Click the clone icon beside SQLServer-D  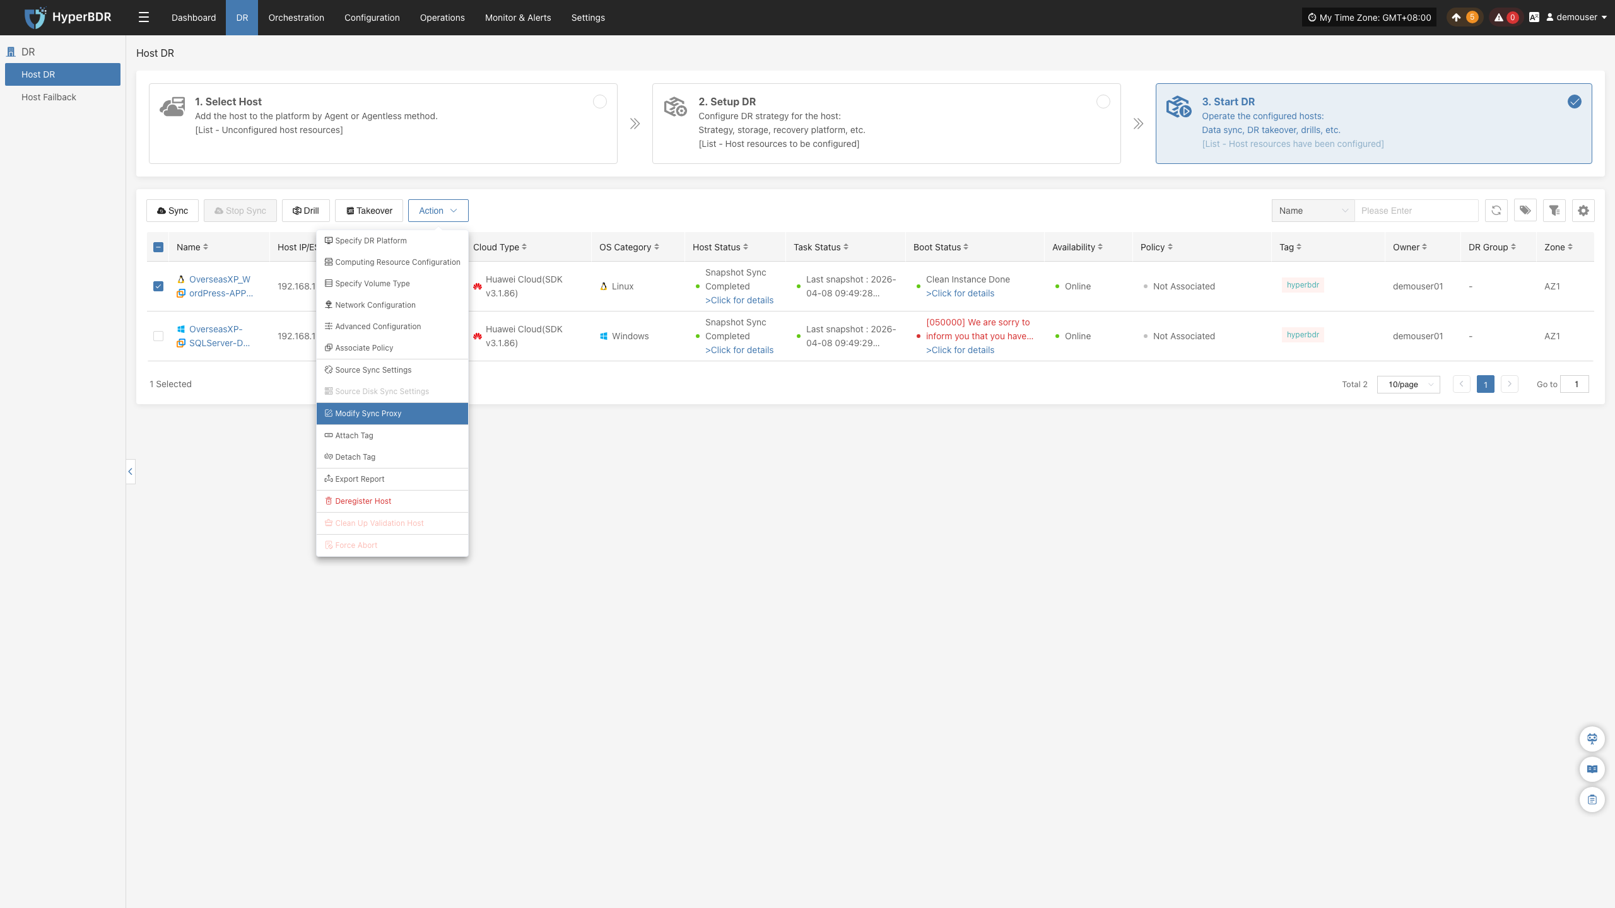tap(180, 343)
